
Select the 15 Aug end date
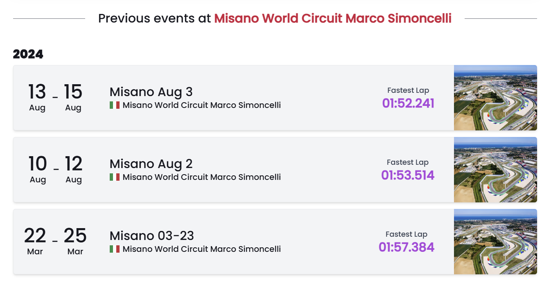pos(73,97)
